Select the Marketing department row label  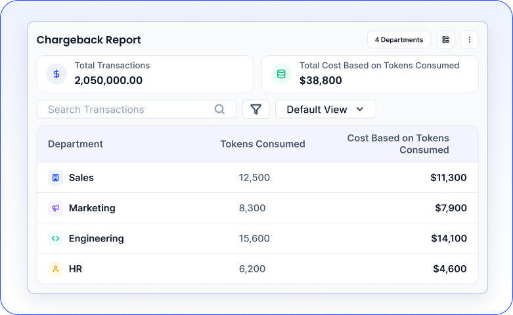(92, 208)
